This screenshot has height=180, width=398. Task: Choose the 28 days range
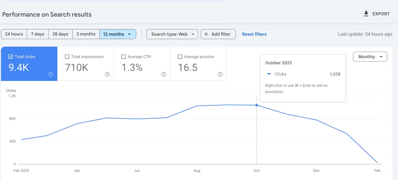coord(60,34)
